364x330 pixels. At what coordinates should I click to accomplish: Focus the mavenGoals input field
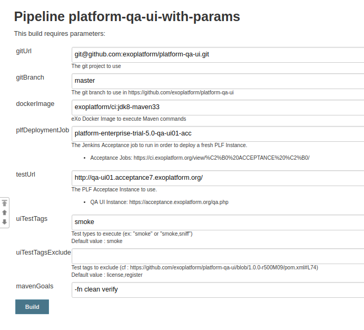(x=218, y=289)
